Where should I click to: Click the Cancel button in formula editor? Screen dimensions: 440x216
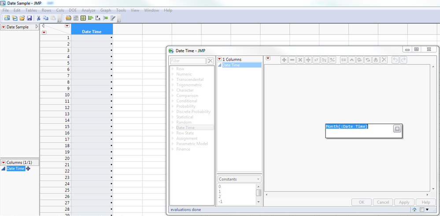[x=383, y=202]
